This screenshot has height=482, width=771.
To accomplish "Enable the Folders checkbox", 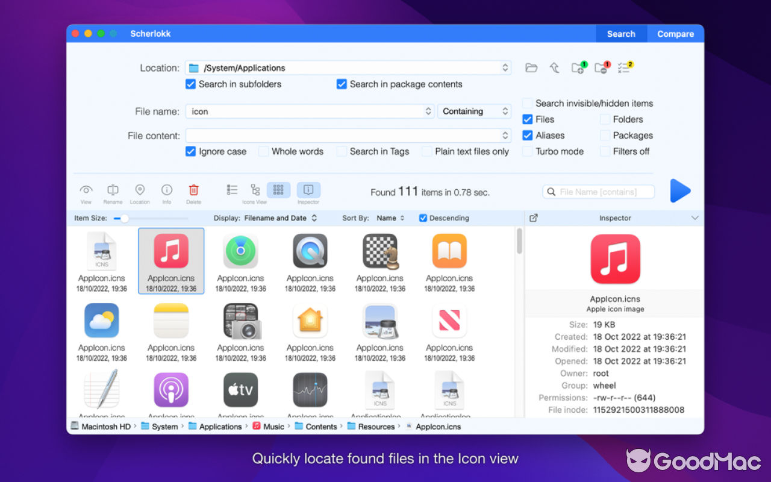I will [x=604, y=119].
